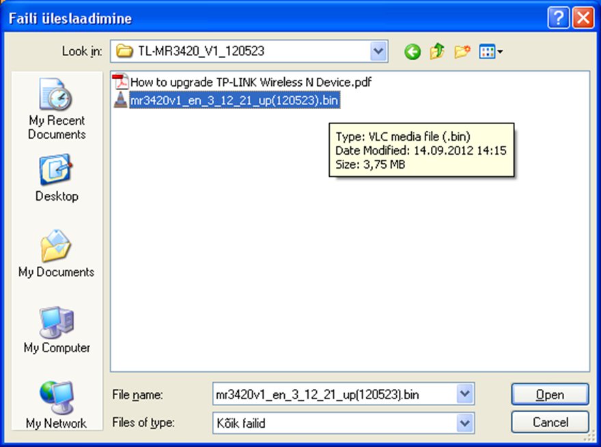
Task: Click the VLC cone icon of the .bin file
Action: pyautogui.click(x=120, y=100)
